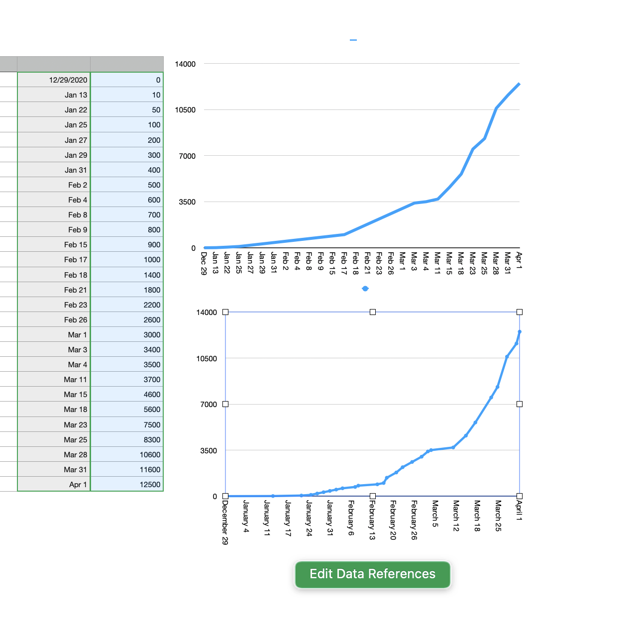Click the top-left chart resize handle
636x623 pixels.
coord(225,312)
